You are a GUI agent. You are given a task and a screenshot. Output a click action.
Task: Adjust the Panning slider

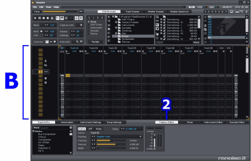pos(111,140)
